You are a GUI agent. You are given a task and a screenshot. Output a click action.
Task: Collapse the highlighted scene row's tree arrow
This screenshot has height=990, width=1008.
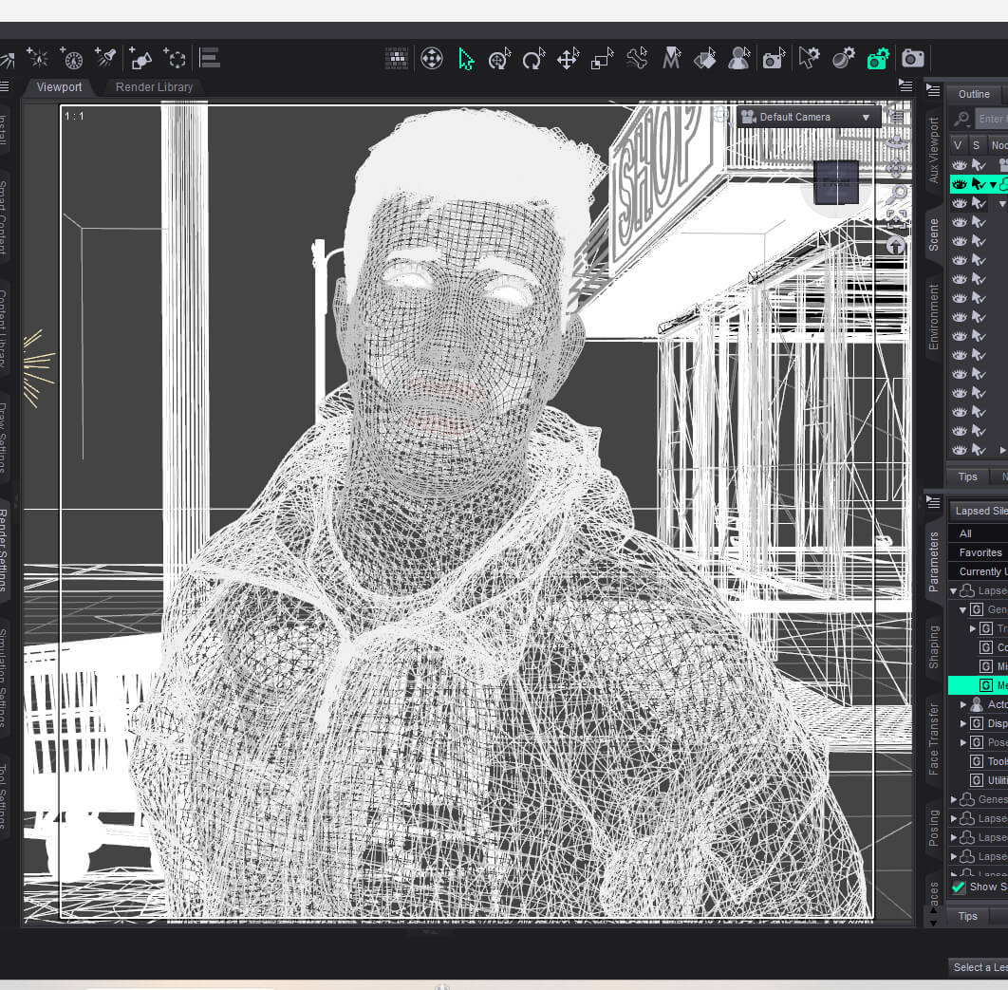point(993,185)
